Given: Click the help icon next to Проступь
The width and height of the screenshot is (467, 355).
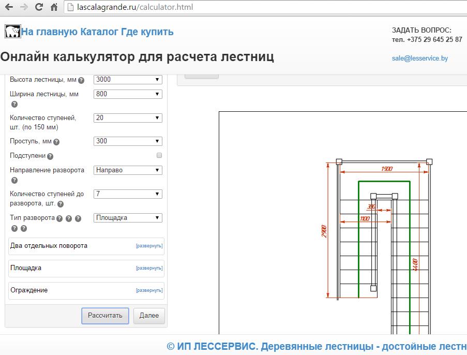Looking at the screenshot, I should 56,142.
